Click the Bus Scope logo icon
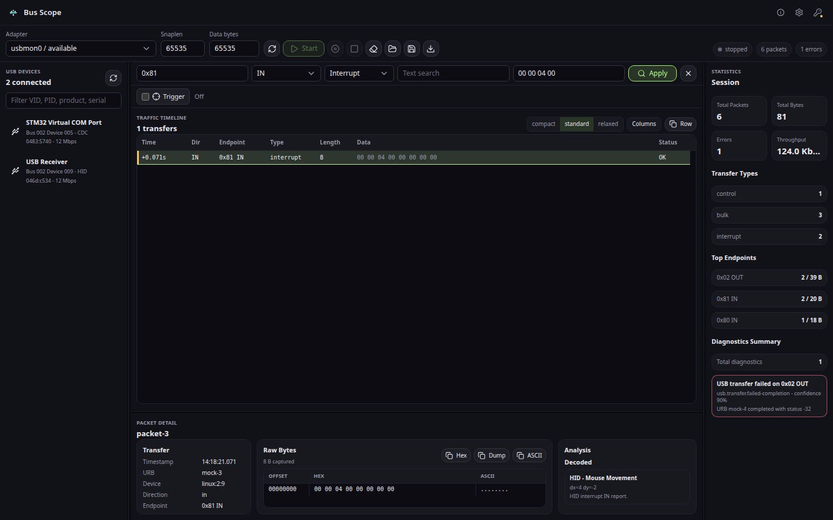Screen dimensions: 833x520 13,12
